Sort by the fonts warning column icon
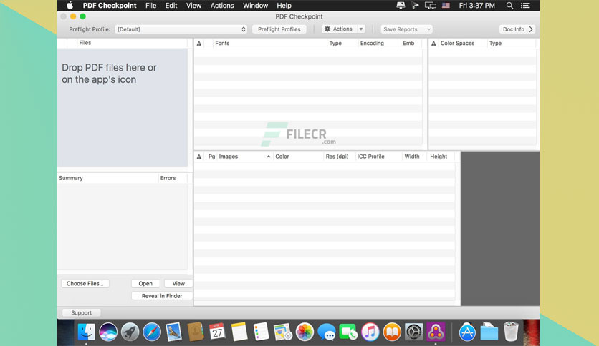Image resolution: width=599 pixels, height=346 pixels. click(x=198, y=44)
